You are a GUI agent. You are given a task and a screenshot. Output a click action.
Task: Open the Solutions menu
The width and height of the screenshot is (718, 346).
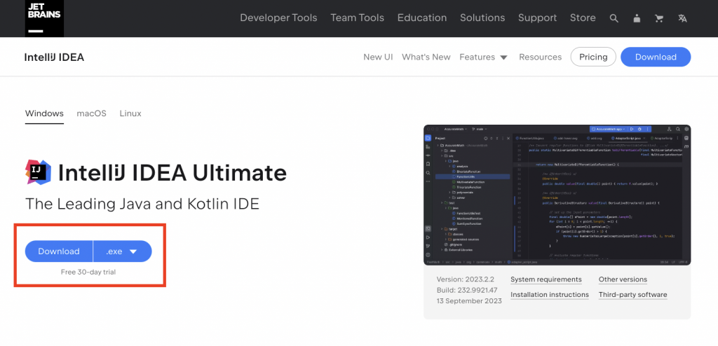tap(482, 18)
